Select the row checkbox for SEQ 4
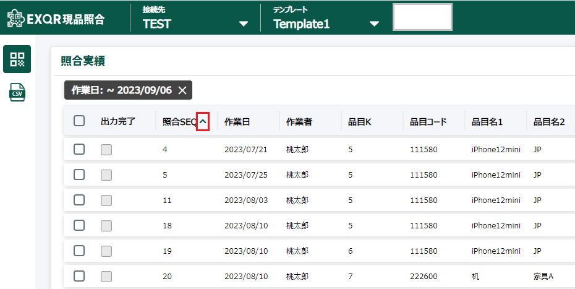The width and height of the screenshot is (575, 289). coord(79,149)
